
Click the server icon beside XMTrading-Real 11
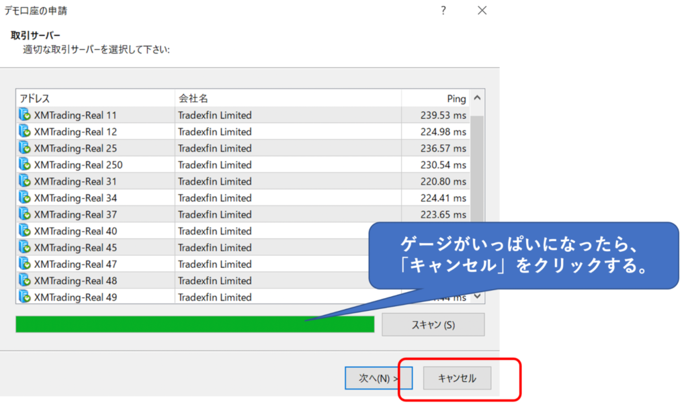(25, 115)
